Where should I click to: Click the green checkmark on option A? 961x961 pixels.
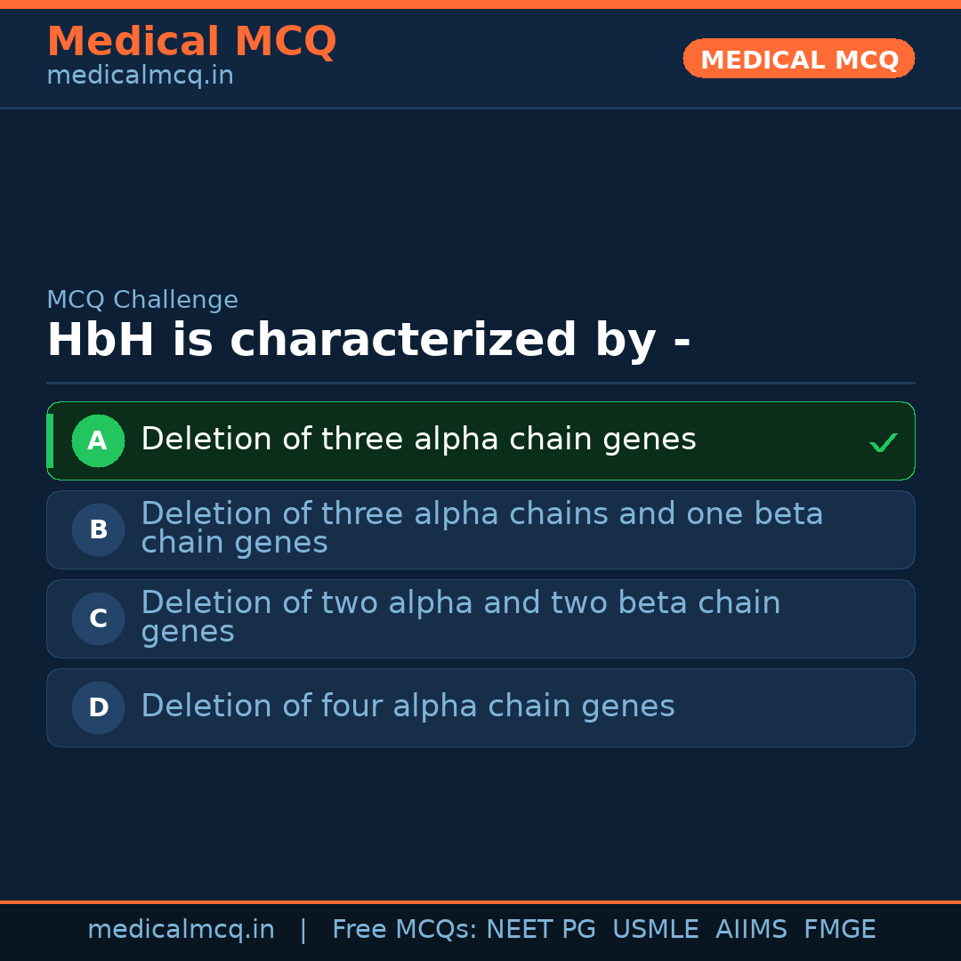click(883, 442)
